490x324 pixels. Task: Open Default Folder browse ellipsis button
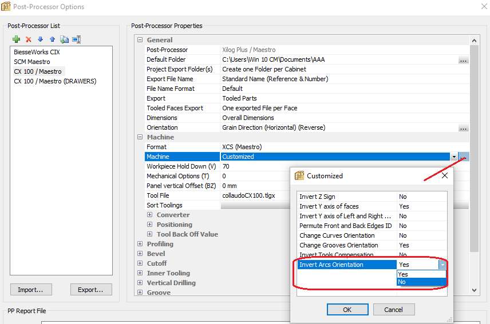(463, 60)
